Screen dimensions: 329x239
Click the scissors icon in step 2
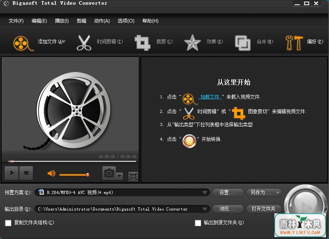pos(189,113)
